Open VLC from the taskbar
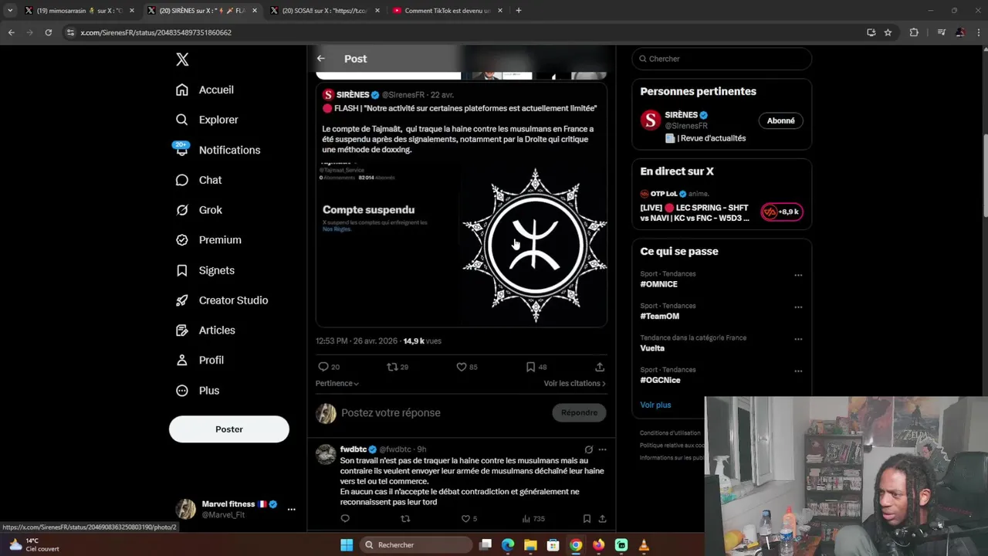 click(644, 545)
